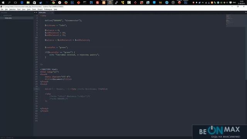Open Task View from taskbar
The width and height of the screenshot is (247, 139).
pos(15,3)
